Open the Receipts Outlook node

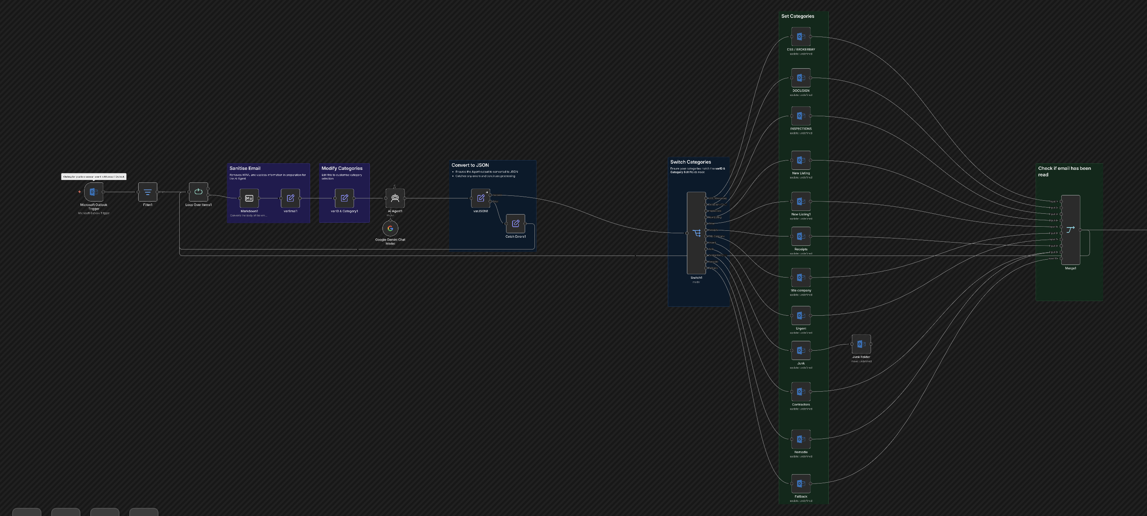pyautogui.click(x=801, y=236)
